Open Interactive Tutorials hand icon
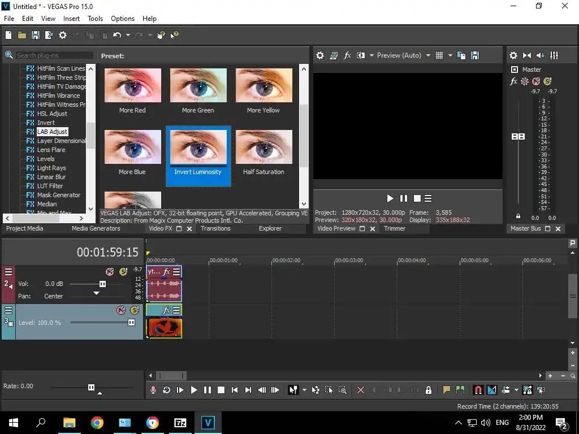Screen dimensions: 579x434 (161, 35)
